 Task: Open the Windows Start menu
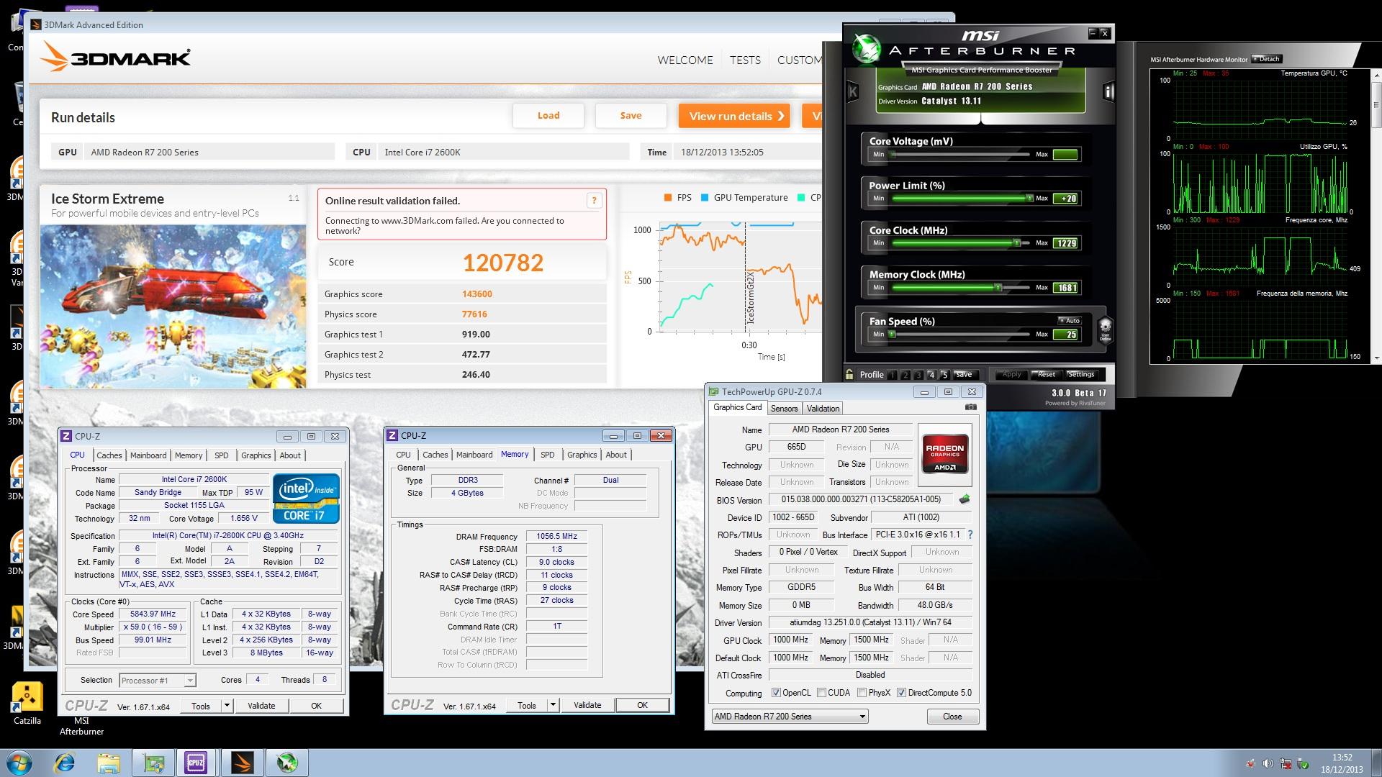coord(19,763)
